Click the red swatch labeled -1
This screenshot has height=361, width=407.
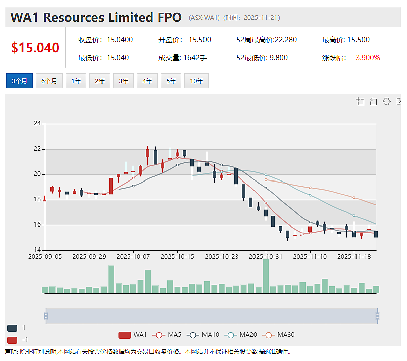(12, 340)
